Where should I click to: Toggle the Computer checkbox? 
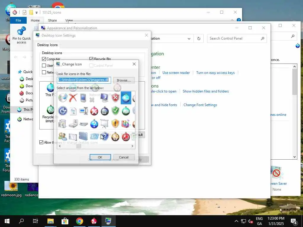tap(44, 59)
